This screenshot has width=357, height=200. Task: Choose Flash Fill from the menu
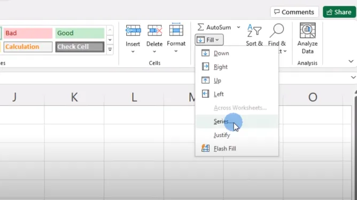237,148
